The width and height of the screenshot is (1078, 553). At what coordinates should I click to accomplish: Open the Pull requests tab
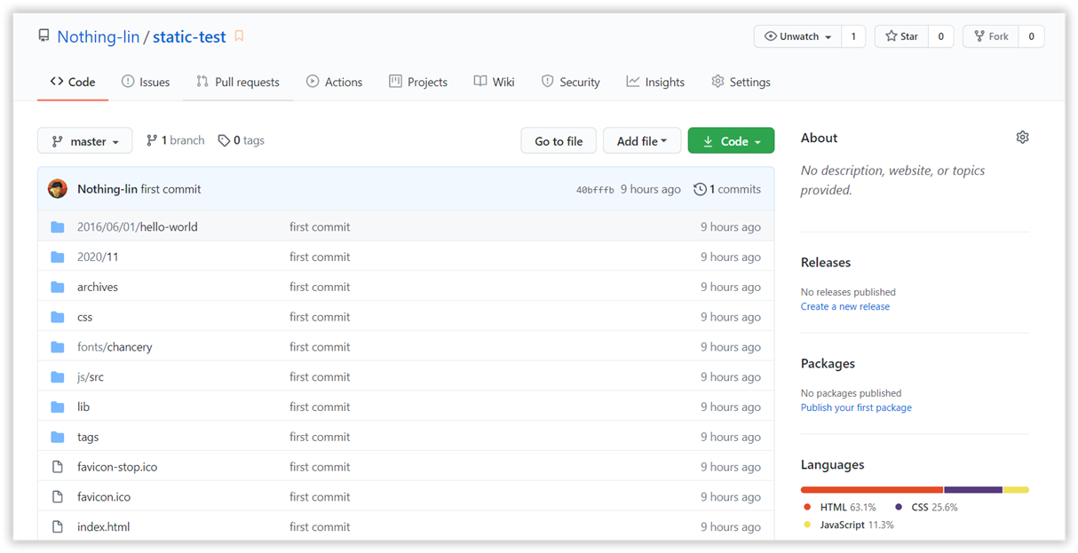pos(238,82)
